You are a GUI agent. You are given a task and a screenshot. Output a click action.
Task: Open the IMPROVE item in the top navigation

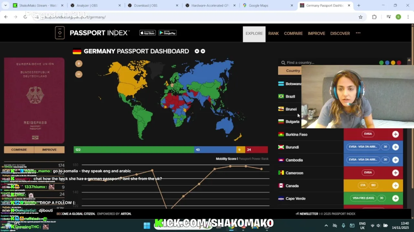316,34
